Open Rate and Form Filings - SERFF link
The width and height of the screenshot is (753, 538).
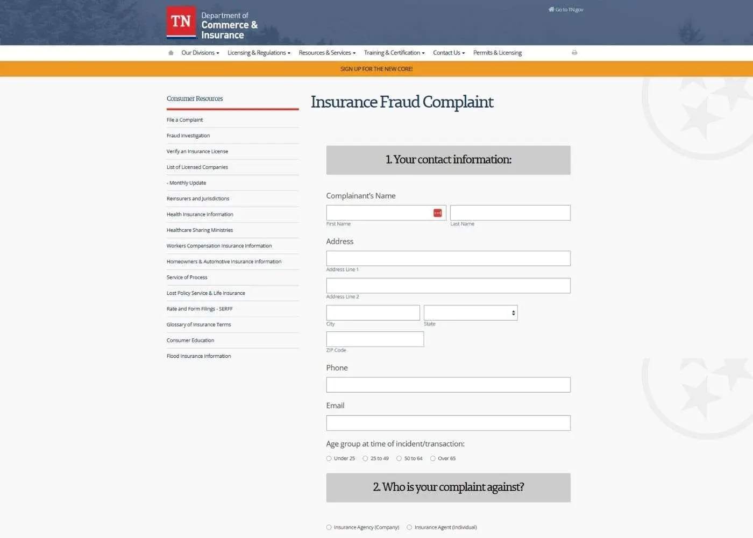[x=200, y=309]
